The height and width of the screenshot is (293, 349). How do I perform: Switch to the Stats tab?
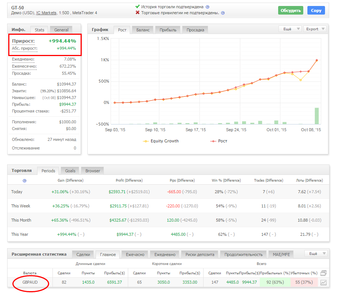[39, 30]
